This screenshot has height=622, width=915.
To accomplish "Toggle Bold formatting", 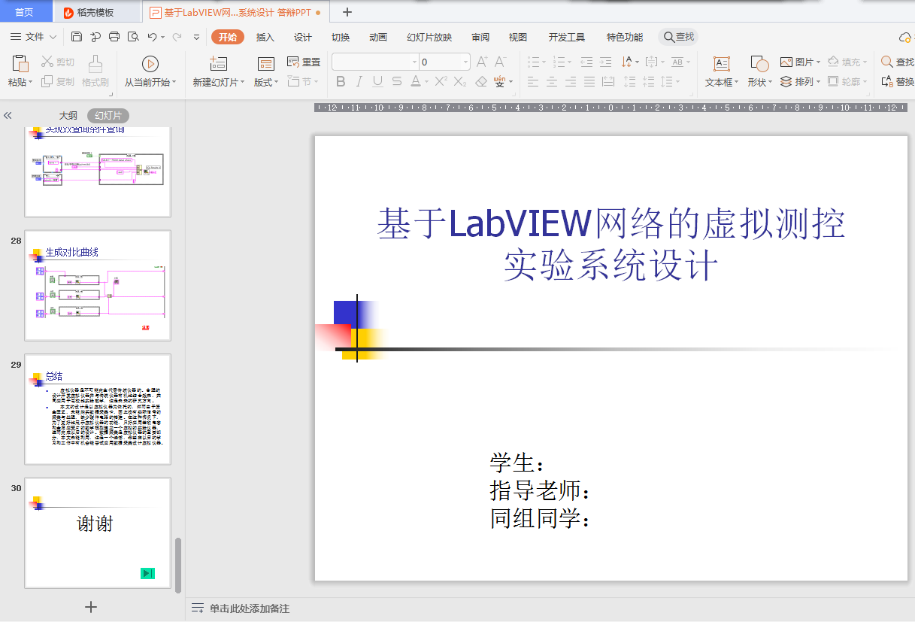I will (341, 81).
